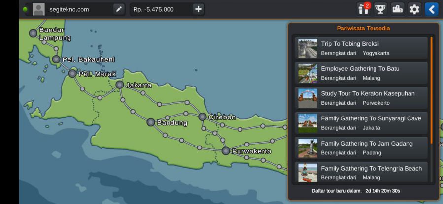Choose Family Gathering To Sunyaragi Cave
This screenshot has height=204, width=443.
(x=361, y=123)
